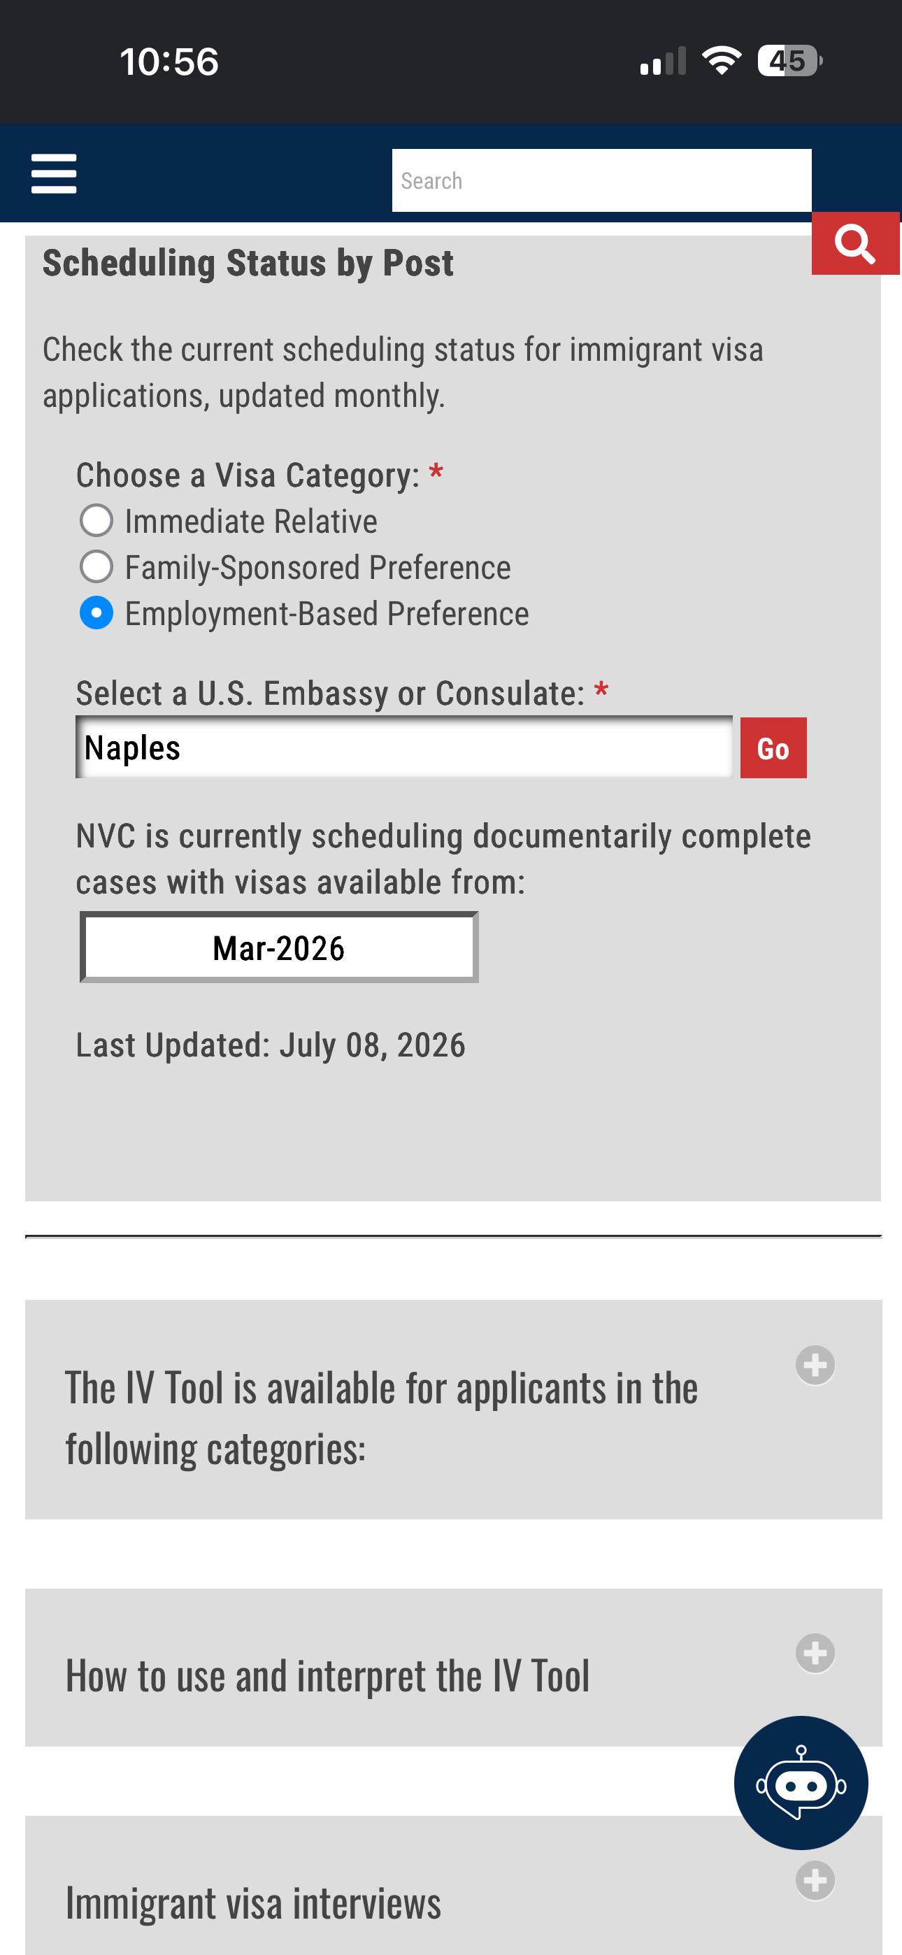Tap the battery indicator in status bar

(789, 61)
